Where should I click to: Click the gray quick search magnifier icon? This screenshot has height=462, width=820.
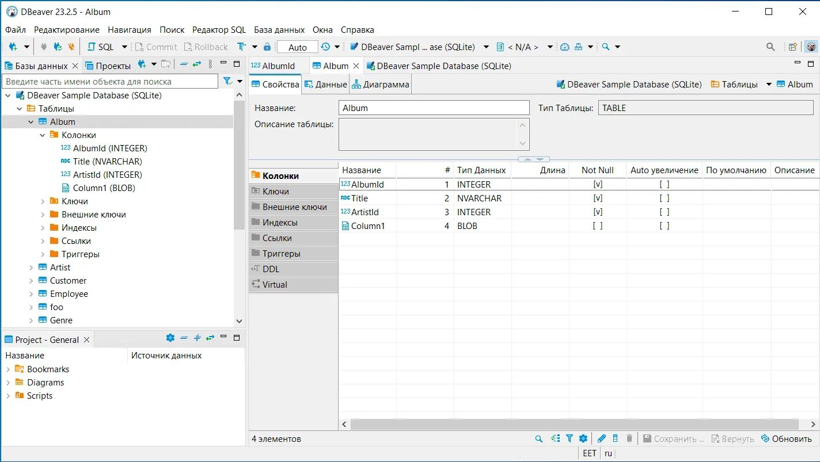tap(770, 47)
